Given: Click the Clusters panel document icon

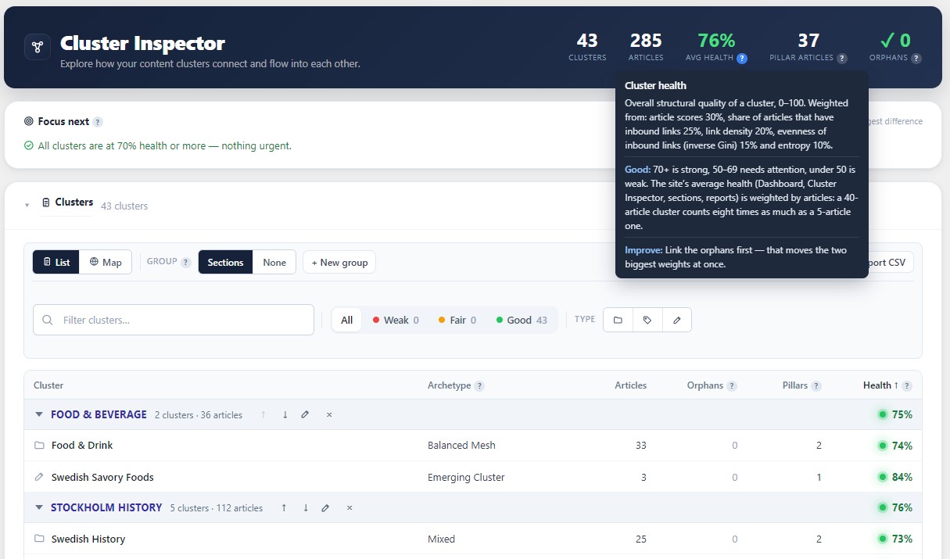Looking at the screenshot, I should [46, 202].
